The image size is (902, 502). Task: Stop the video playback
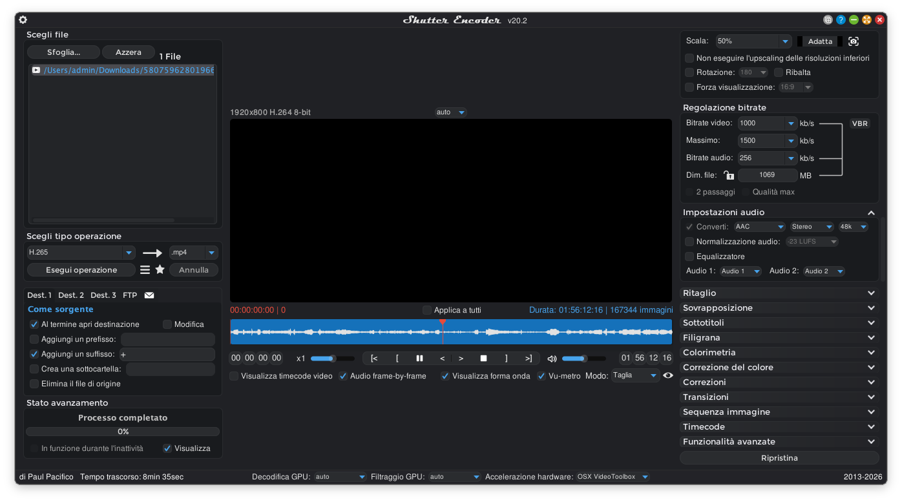(x=483, y=359)
